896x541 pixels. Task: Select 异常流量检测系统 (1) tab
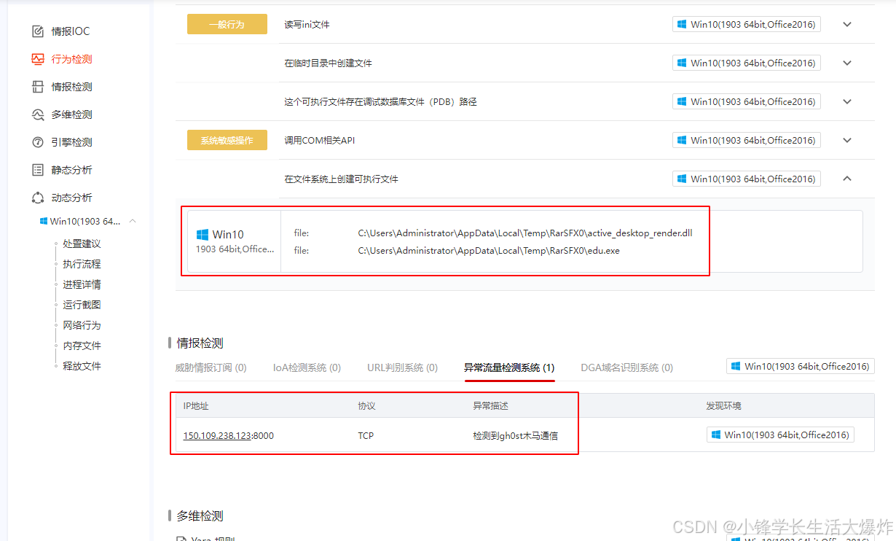click(509, 367)
